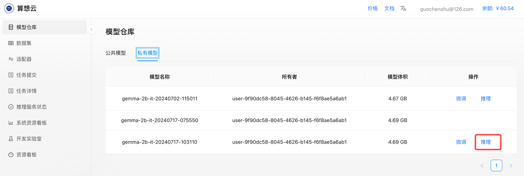This screenshot has width=524, height=176.
Task: Select the 数据集 table icon
Action: pos(11,43)
